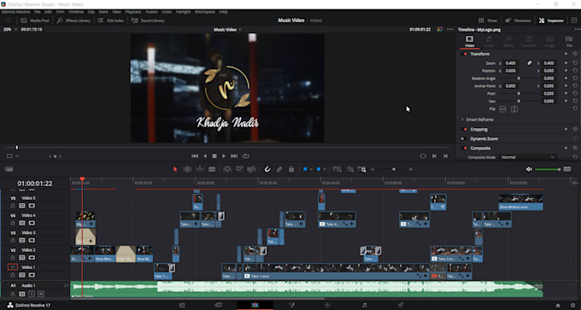Choose the Dynamic Trim Mode tool
Image resolution: width=581 pixels, height=310 pixels.
point(200,169)
